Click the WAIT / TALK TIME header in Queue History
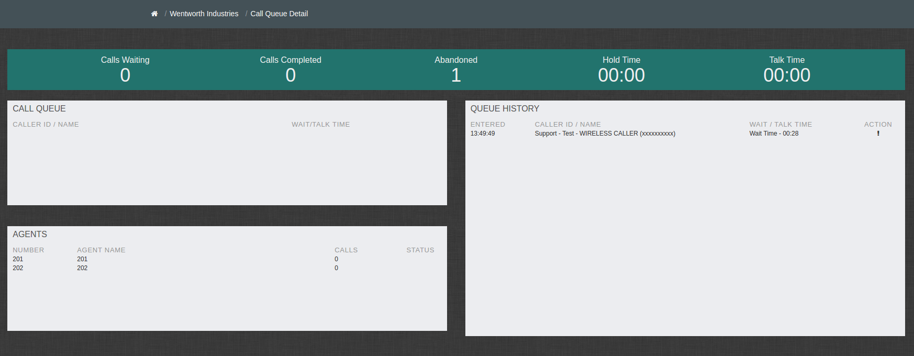The height and width of the screenshot is (356, 914). coord(781,125)
